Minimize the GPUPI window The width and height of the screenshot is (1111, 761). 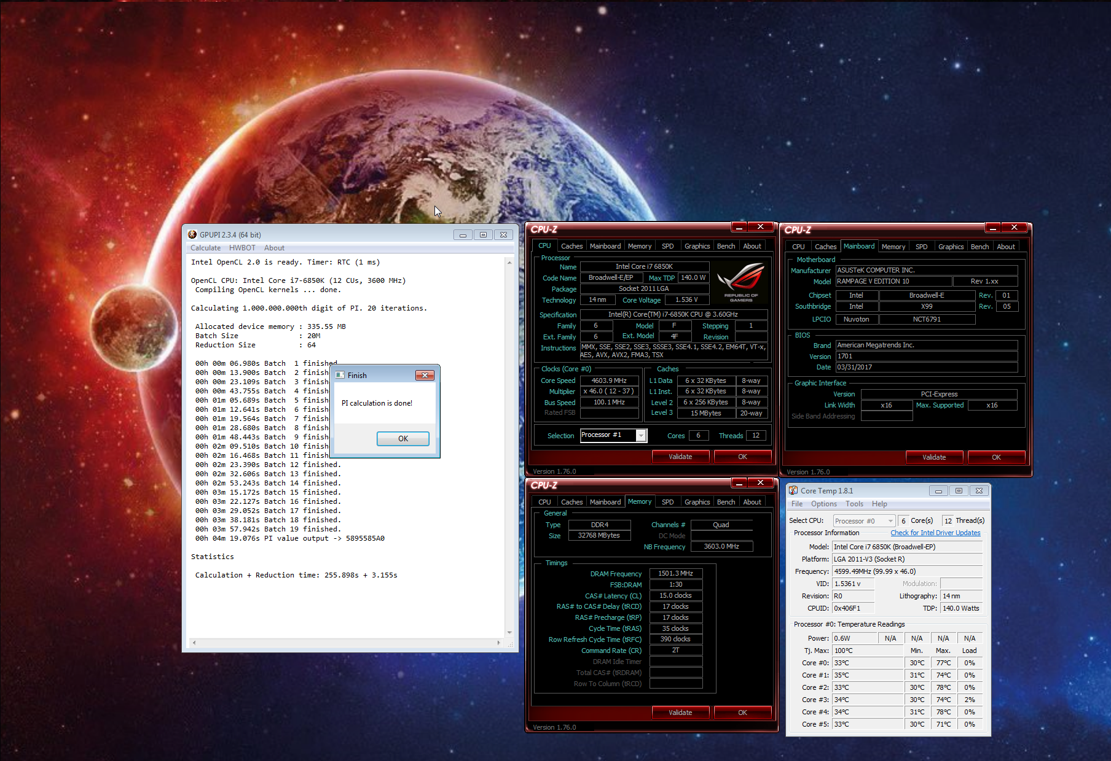coord(463,234)
